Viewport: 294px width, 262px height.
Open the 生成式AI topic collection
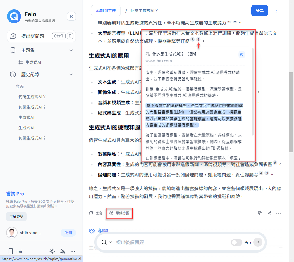point(33,62)
